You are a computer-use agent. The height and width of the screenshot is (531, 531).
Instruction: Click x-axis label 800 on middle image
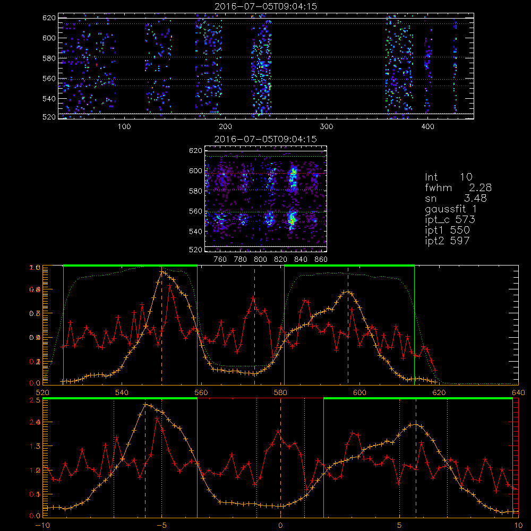(x=260, y=260)
